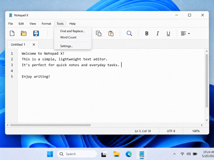Click the line about quick notes and everyday tasks
Image resolution: width=214 pixels, height=160 pixels.
tap(71, 65)
